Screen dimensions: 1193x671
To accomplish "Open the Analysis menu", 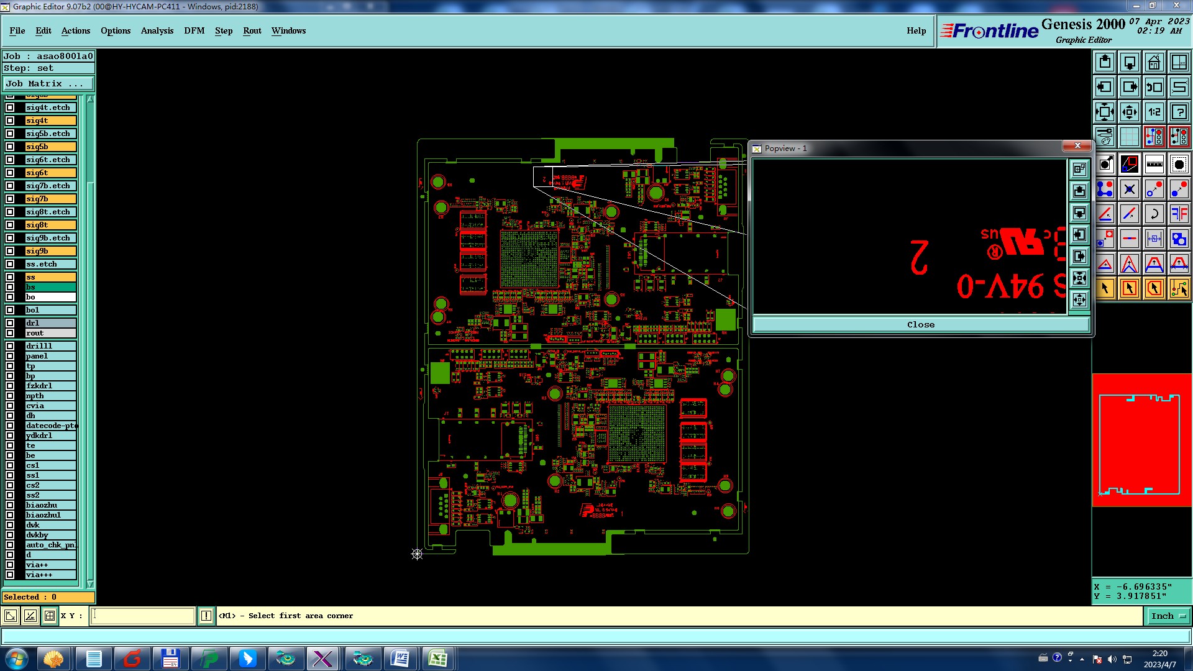I will click(x=157, y=30).
